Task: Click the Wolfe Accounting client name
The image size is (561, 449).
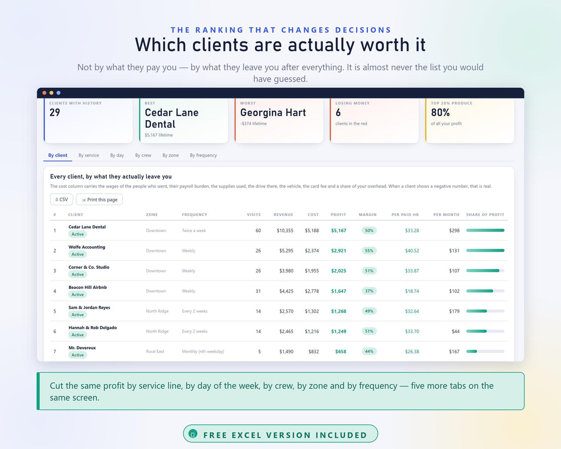Action: coord(87,247)
